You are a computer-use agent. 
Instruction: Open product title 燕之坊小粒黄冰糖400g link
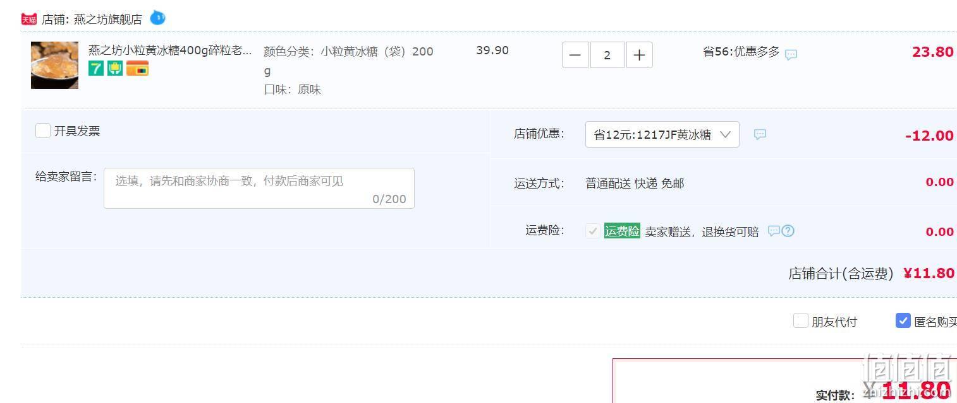click(170, 50)
